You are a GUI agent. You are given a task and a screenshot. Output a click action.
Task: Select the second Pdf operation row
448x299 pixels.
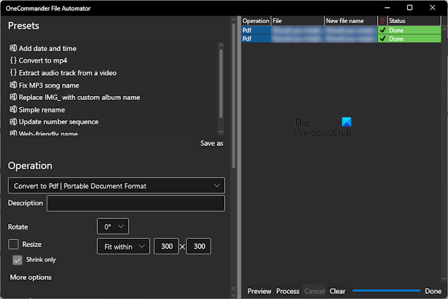coord(341,38)
